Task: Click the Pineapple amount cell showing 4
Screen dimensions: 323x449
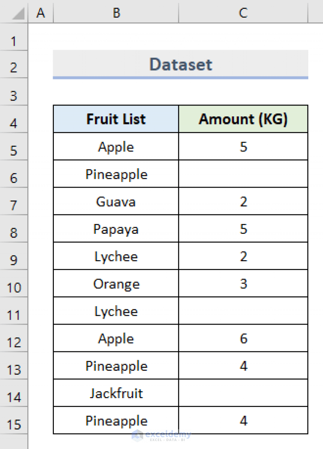Action: click(x=243, y=365)
